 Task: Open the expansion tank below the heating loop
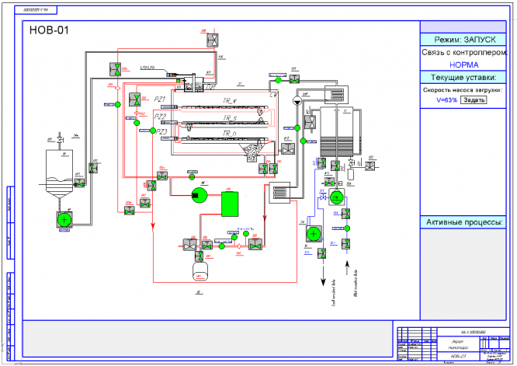(200, 271)
